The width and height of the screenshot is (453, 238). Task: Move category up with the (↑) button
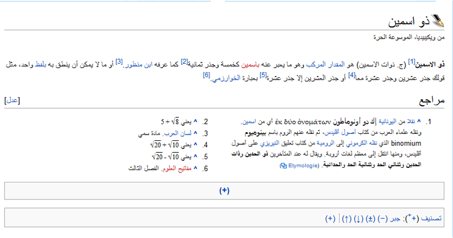345,218
